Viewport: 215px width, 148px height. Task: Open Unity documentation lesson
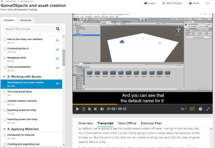(x=19, y=67)
